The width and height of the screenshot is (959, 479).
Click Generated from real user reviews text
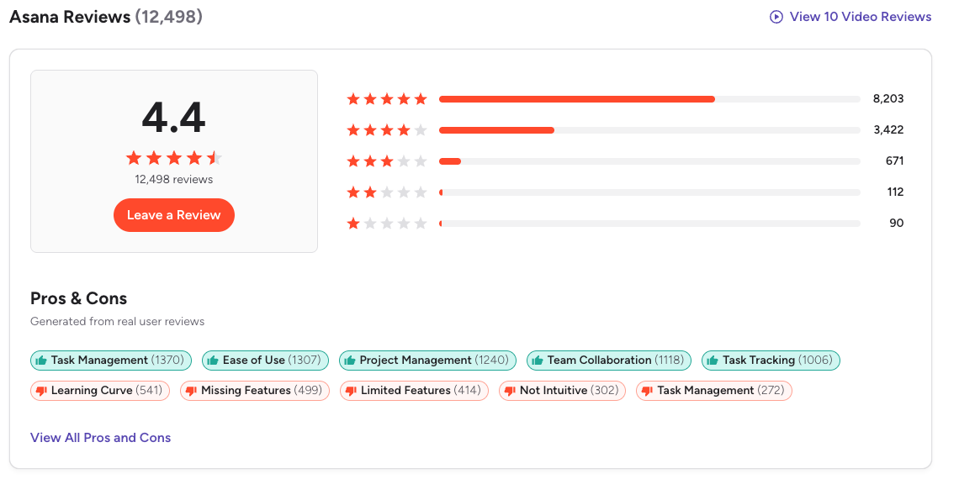pos(118,321)
